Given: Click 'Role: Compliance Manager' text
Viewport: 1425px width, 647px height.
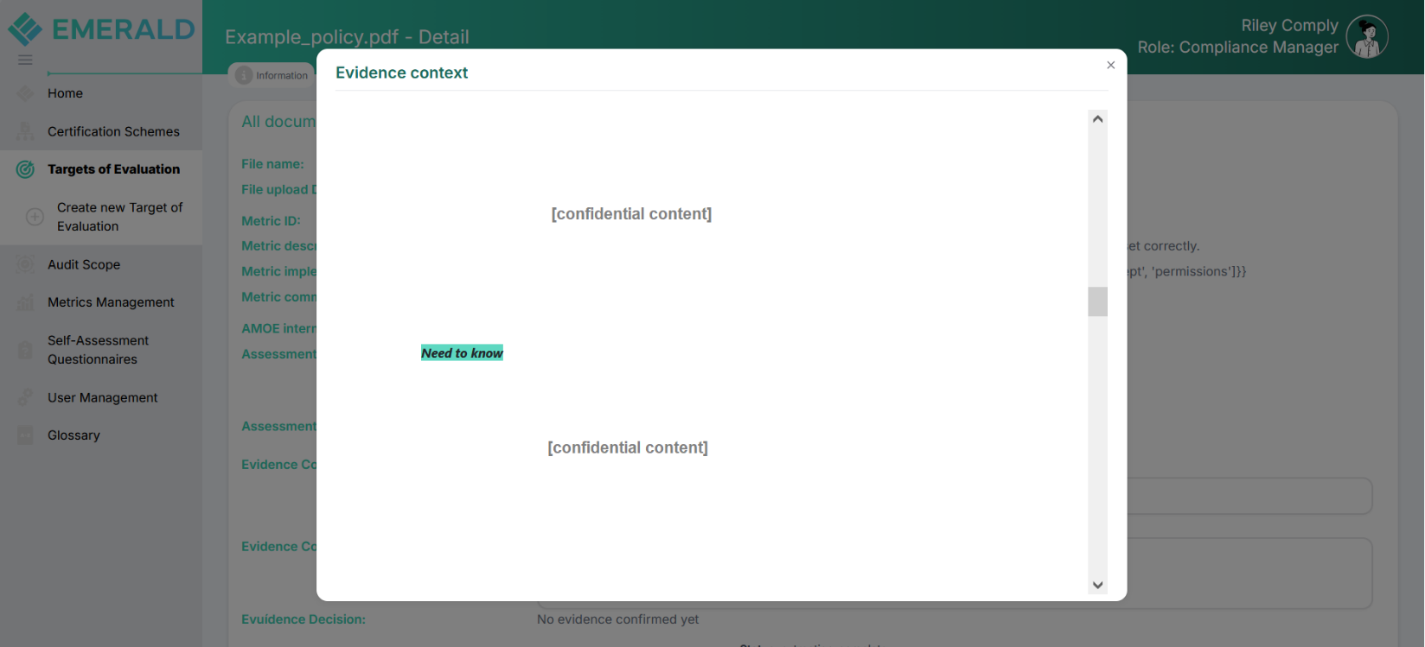Looking at the screenshot, I should 1238,48.
